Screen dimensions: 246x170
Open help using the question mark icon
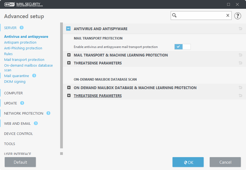coord(238,16)
